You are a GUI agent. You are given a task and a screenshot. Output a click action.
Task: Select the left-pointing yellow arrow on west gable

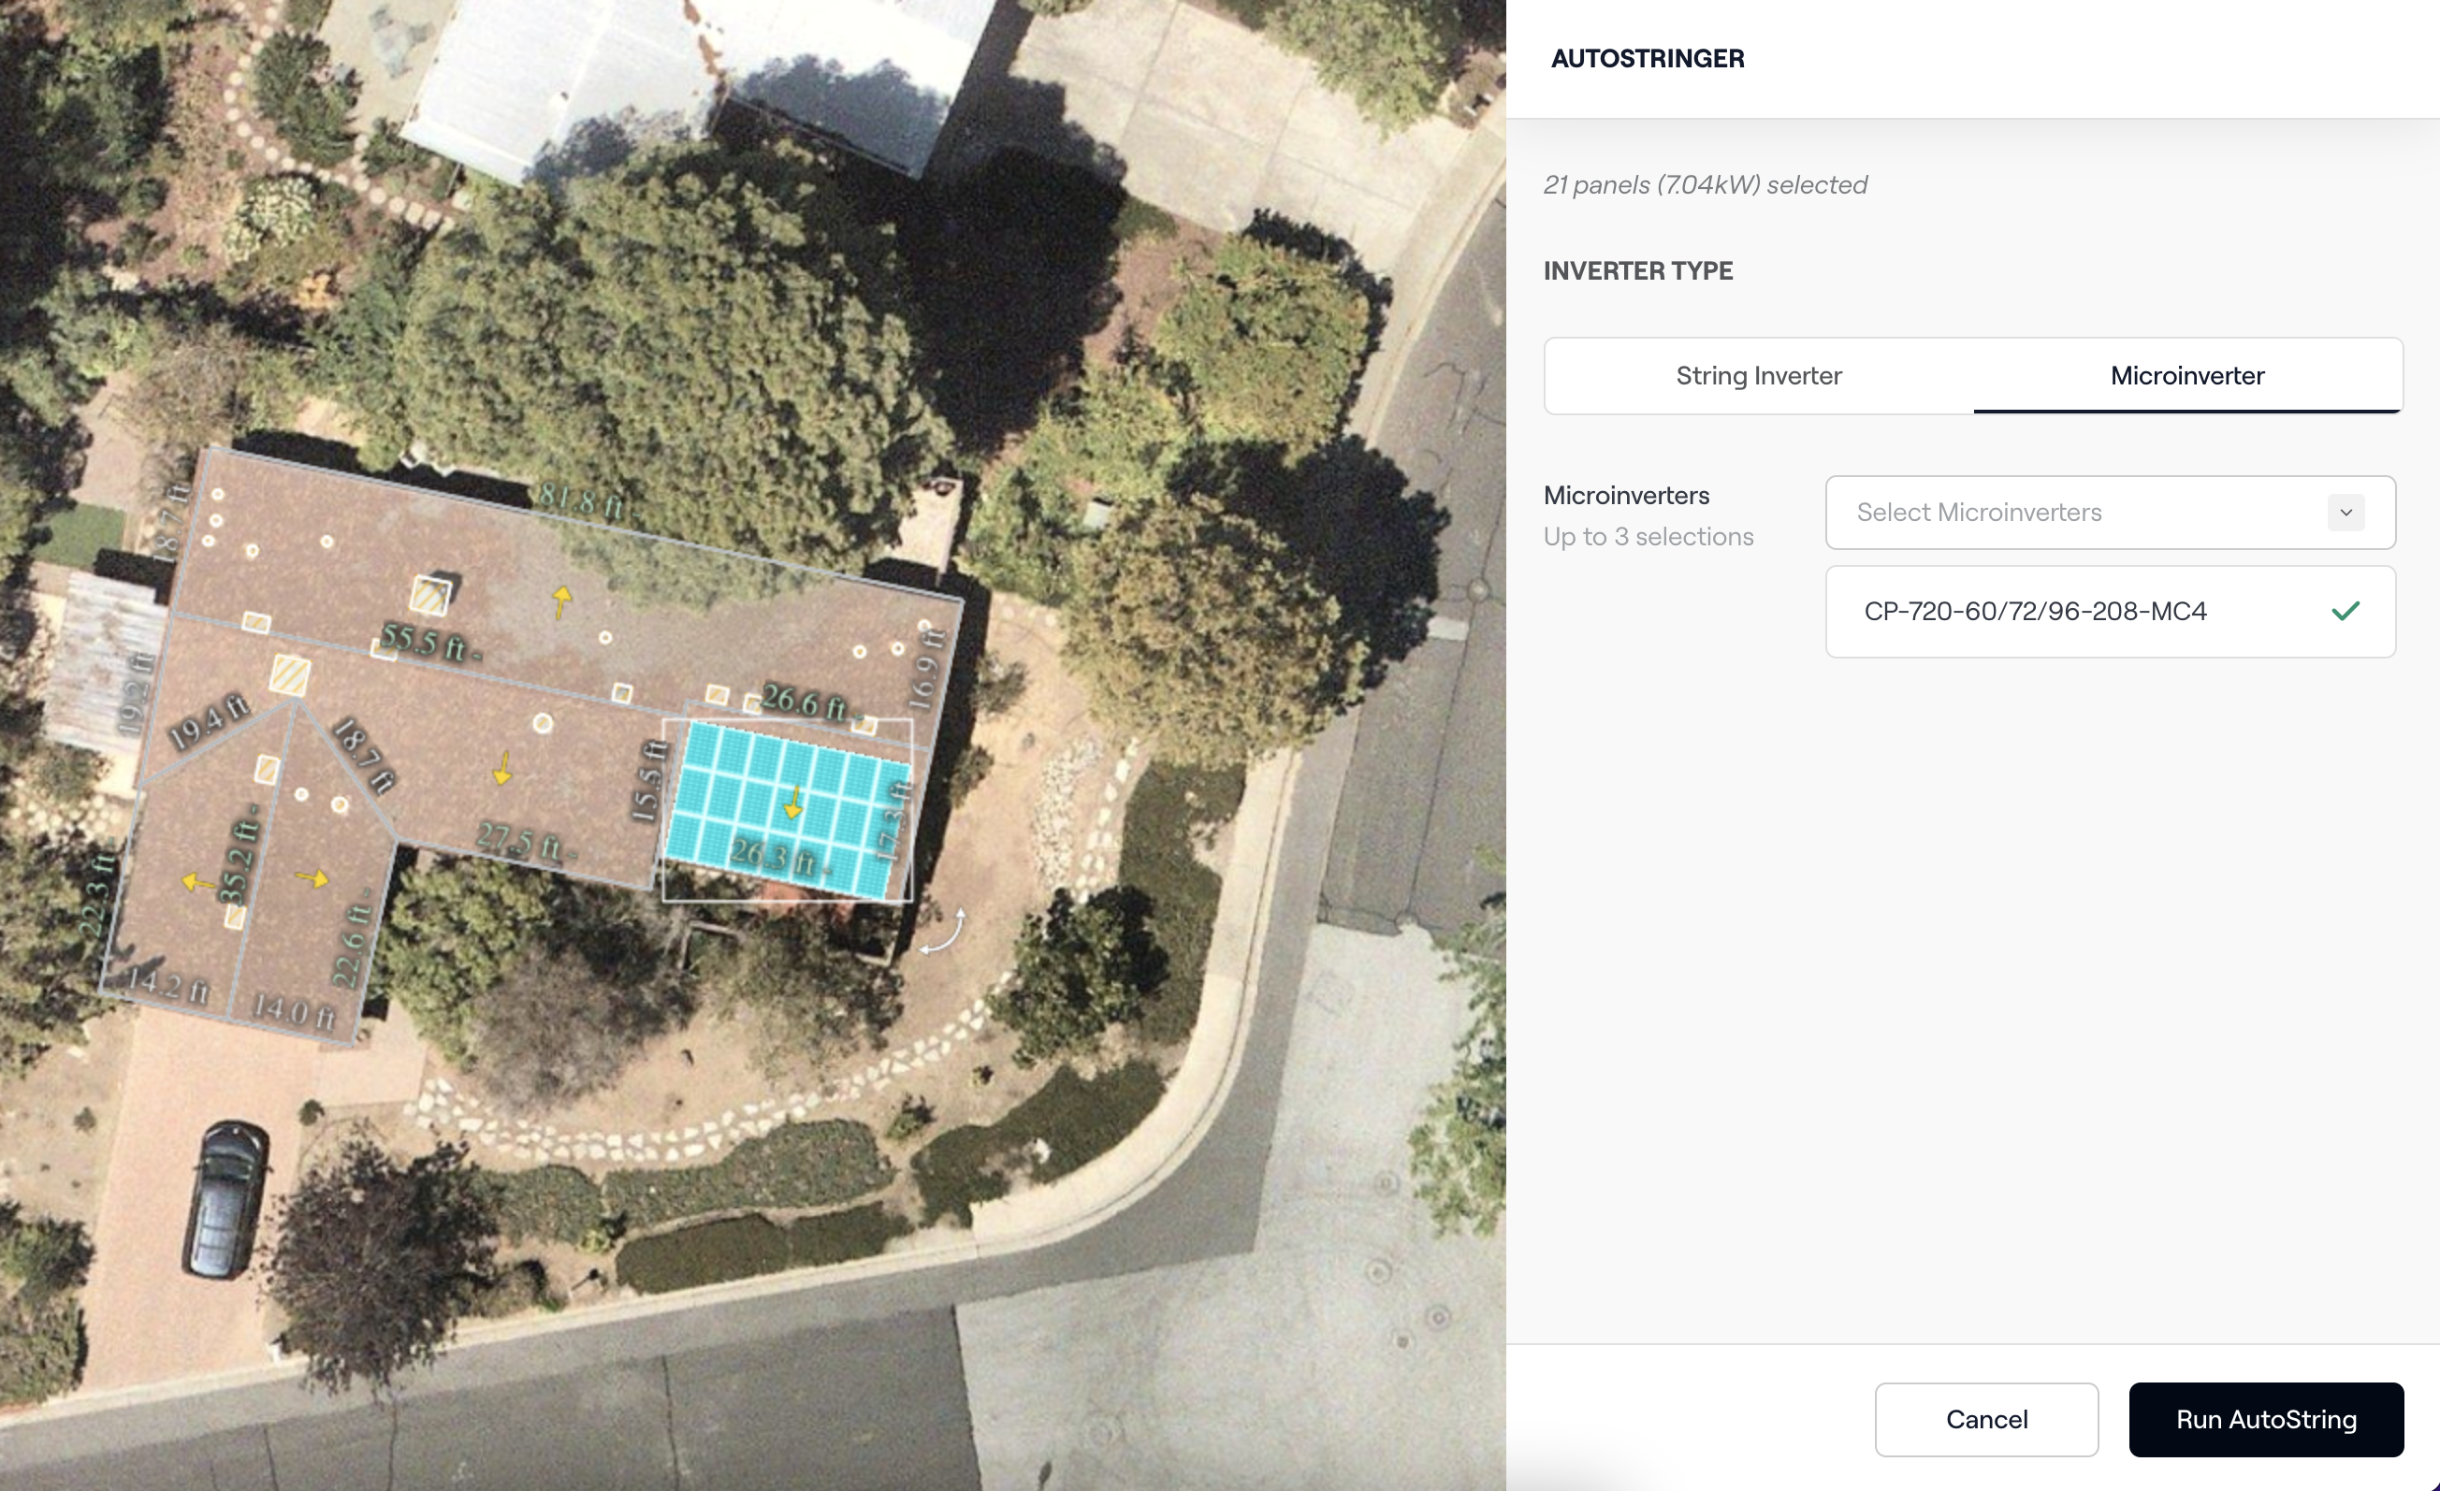pyautogui.click(x=198, y=882)
